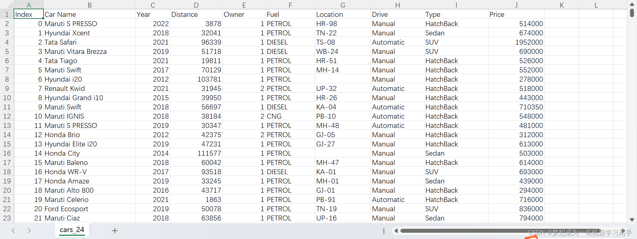Select the distance 1863 cell
This screenshot has width=637, height=239.
tap(196, 200)
